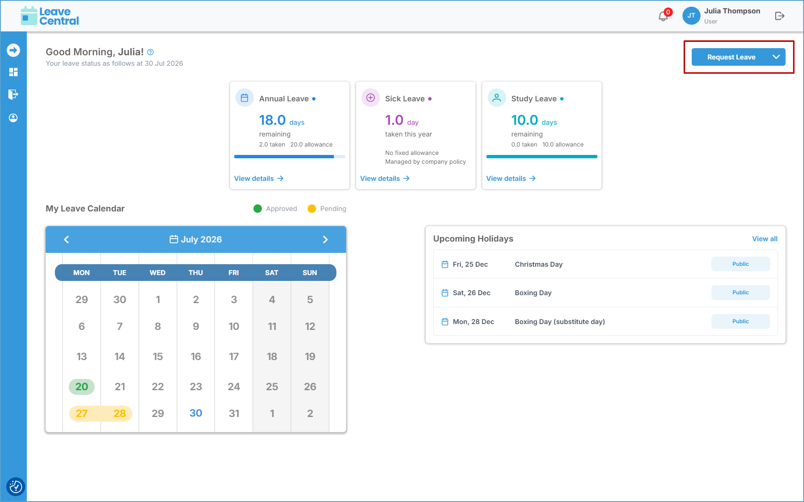804x502 pixels.
Task: Open the dashboard grid icon in sidebar
Action: (x=13, y=72)
